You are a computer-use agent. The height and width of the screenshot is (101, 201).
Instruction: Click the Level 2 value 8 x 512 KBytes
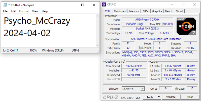click(173, 75)
